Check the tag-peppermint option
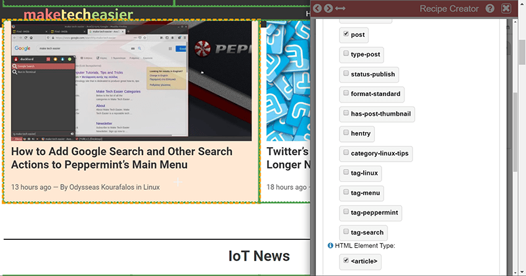Screen dimensions: 526x276 (x=346, y=212)
